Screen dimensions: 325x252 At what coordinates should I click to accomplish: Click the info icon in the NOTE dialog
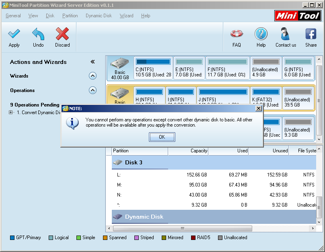click(72, 123)
